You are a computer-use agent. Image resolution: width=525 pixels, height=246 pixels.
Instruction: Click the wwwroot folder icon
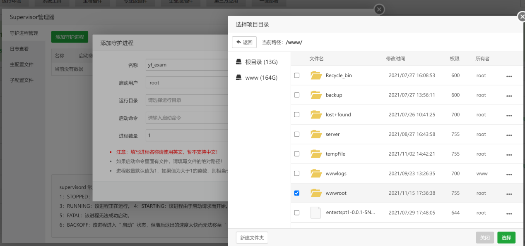pyautogui.click(x=316, y=193)
